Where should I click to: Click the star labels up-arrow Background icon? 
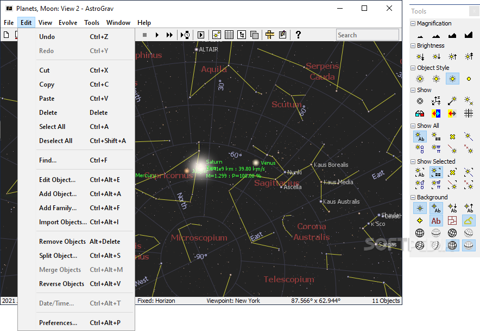pyautogui.click(x=469, y=208)
